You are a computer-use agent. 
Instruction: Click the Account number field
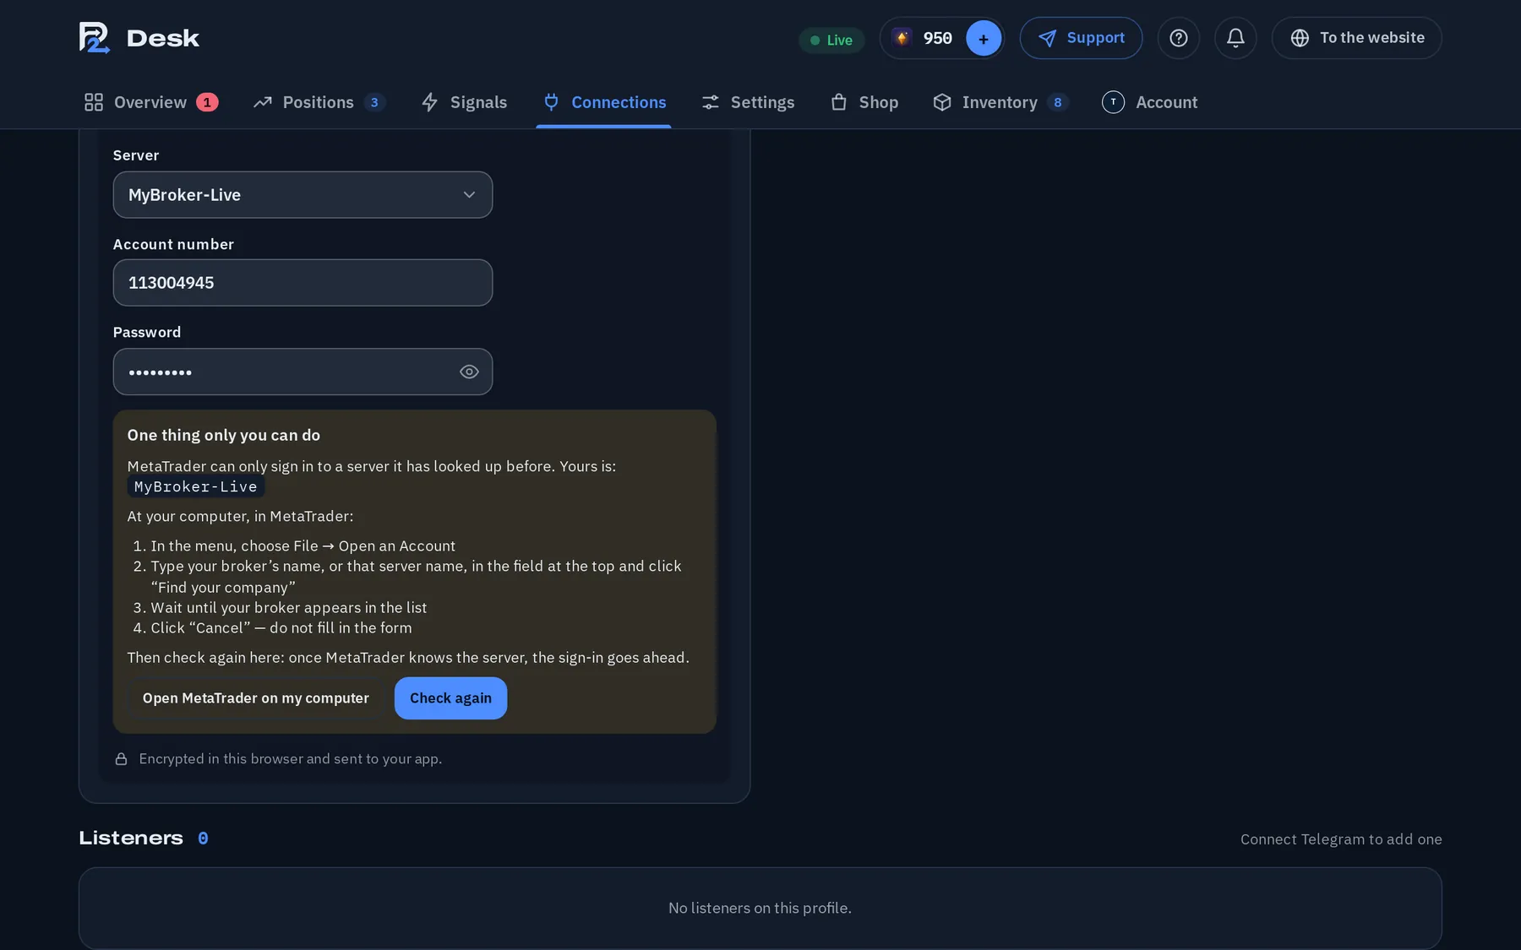[x=303, y=283]
